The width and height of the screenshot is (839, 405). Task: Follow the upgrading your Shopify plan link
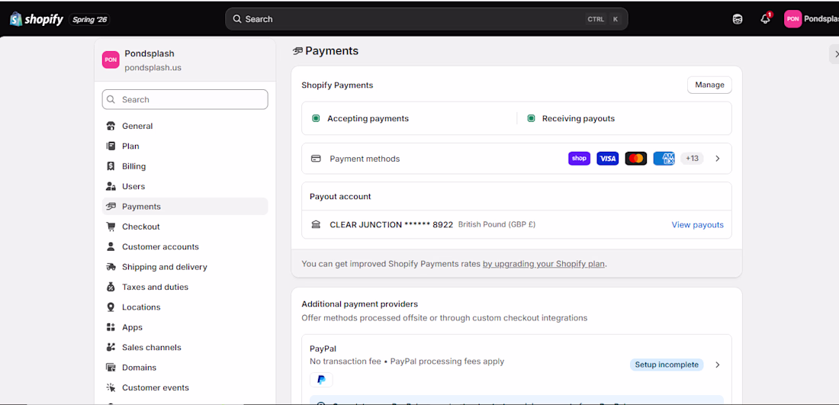(x=544, y=264)
